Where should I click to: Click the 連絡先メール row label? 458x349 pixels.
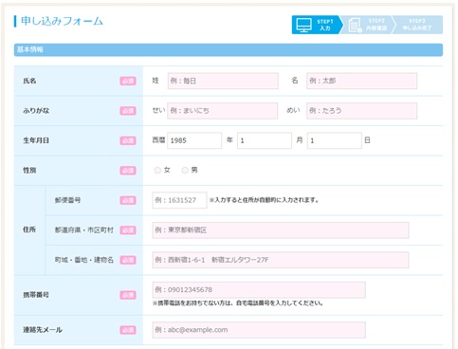[x=43, y=330]
